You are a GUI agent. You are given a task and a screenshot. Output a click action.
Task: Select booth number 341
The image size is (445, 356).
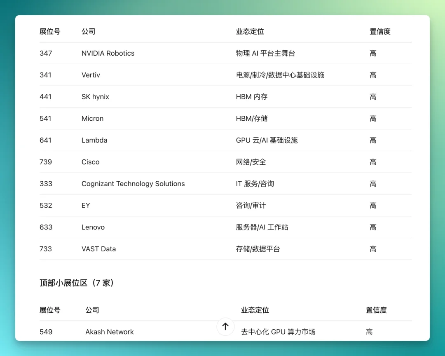(x=45, y=75)
